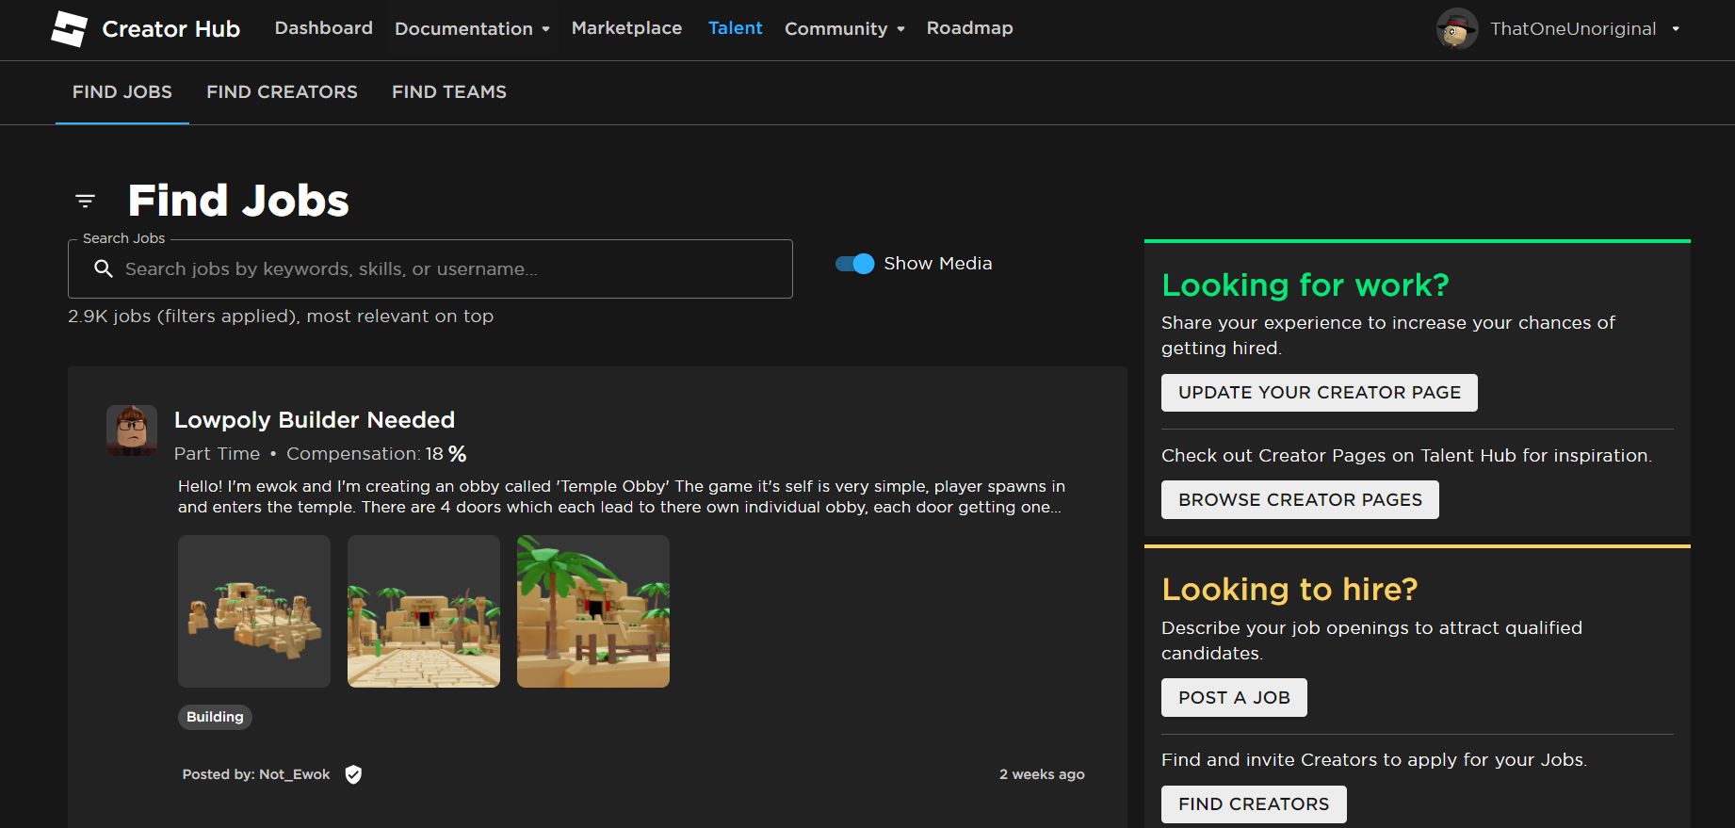Click the magnifier icon in Search Jobs
The height and width of the screenshot is (828, 1735).
(x=104, y=269)
